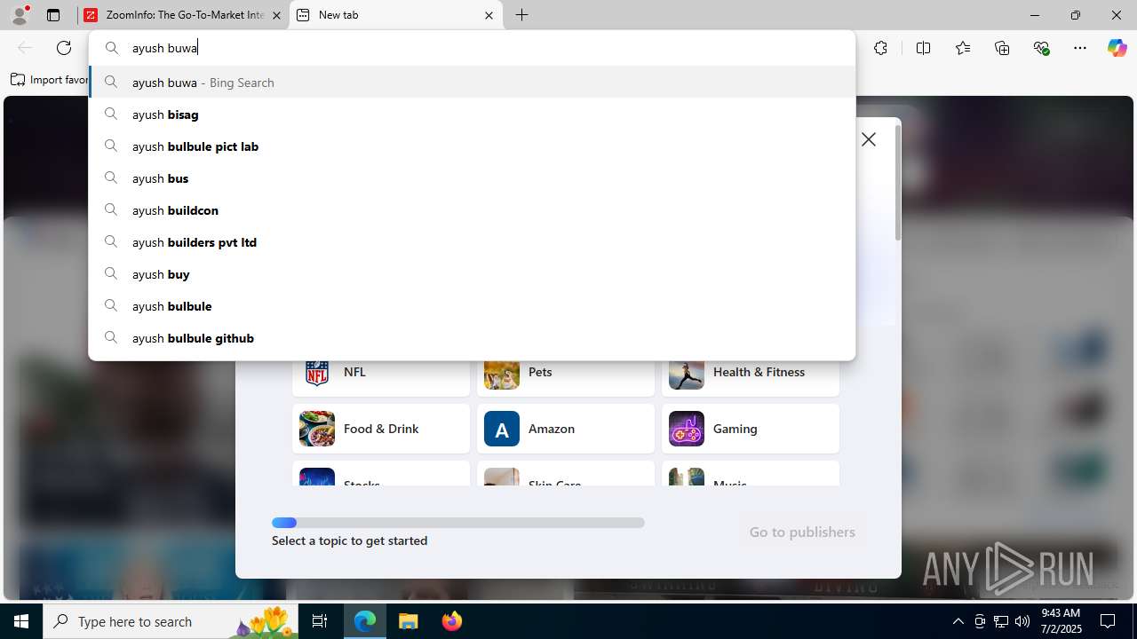
Task: Open File Explorer from taskbar
Action: tap(408, 621)
